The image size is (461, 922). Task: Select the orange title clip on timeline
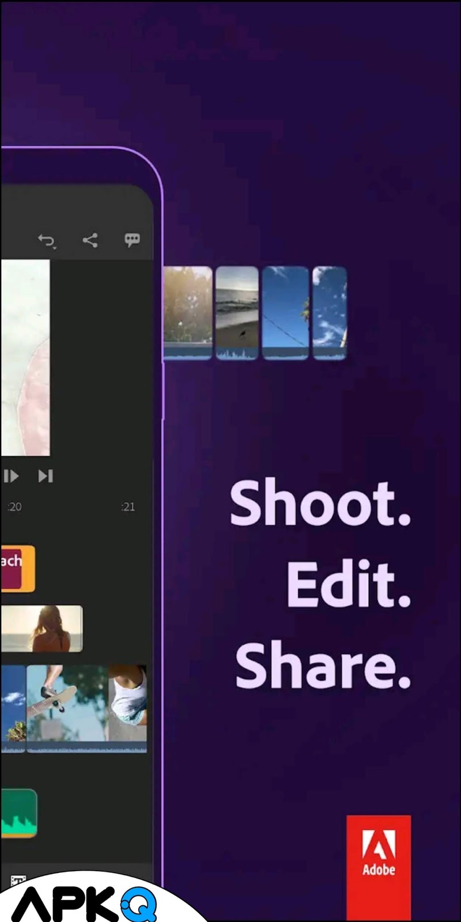pyautogui.click(x=17, y=569)
